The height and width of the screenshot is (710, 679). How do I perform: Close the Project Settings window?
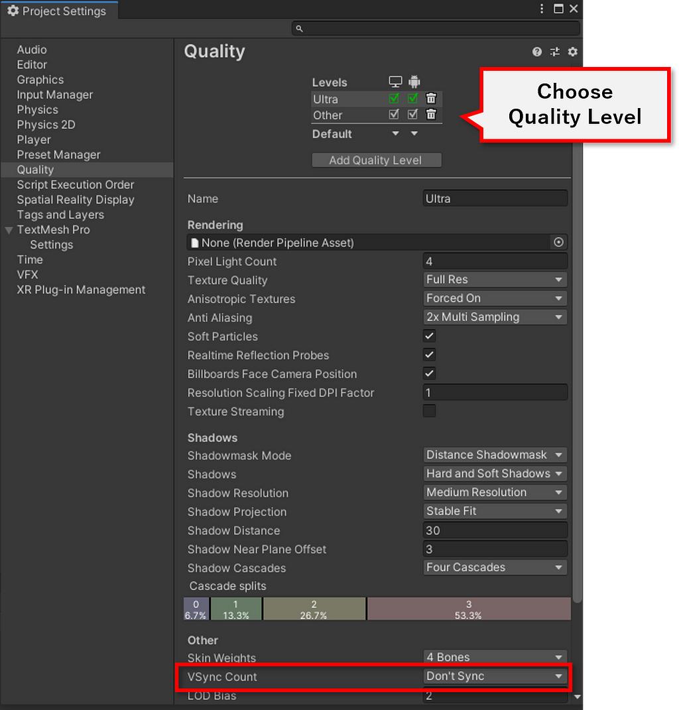coord(574,9)
